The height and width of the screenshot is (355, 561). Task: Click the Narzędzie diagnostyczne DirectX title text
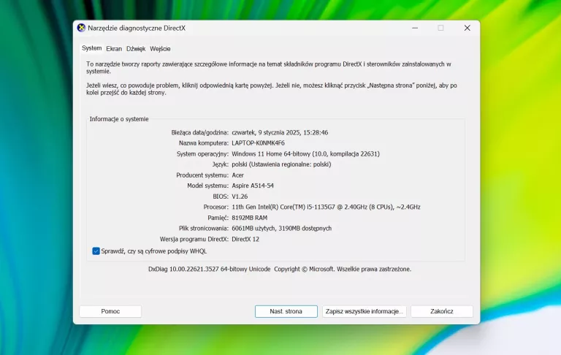(x=137, y=28)
